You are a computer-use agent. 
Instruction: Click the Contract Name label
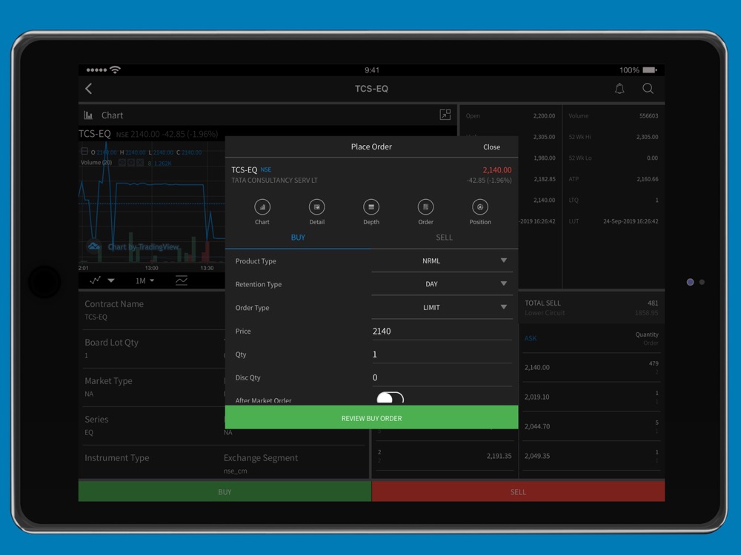pos(114,304)
